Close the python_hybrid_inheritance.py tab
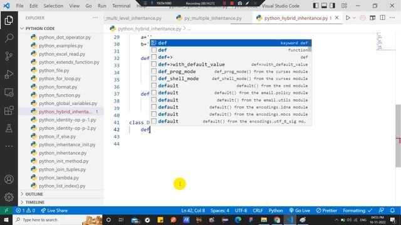Image resolution: width=401 pixels, height=225 pixels. point(337,18)
